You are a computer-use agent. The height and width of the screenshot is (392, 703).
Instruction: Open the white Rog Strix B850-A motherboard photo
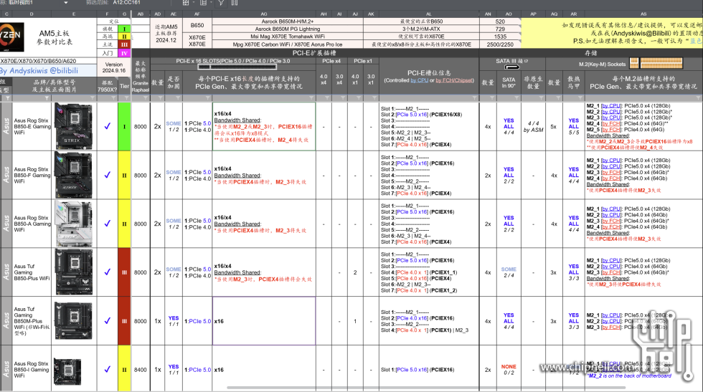point(74,224)
